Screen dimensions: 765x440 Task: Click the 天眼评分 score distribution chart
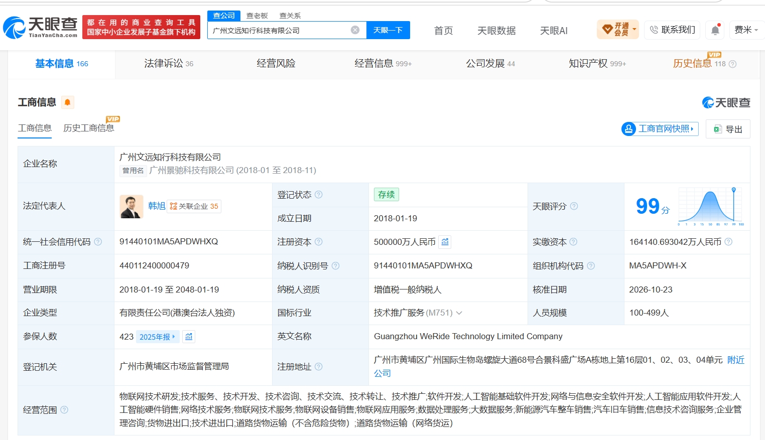click(711, 206)
